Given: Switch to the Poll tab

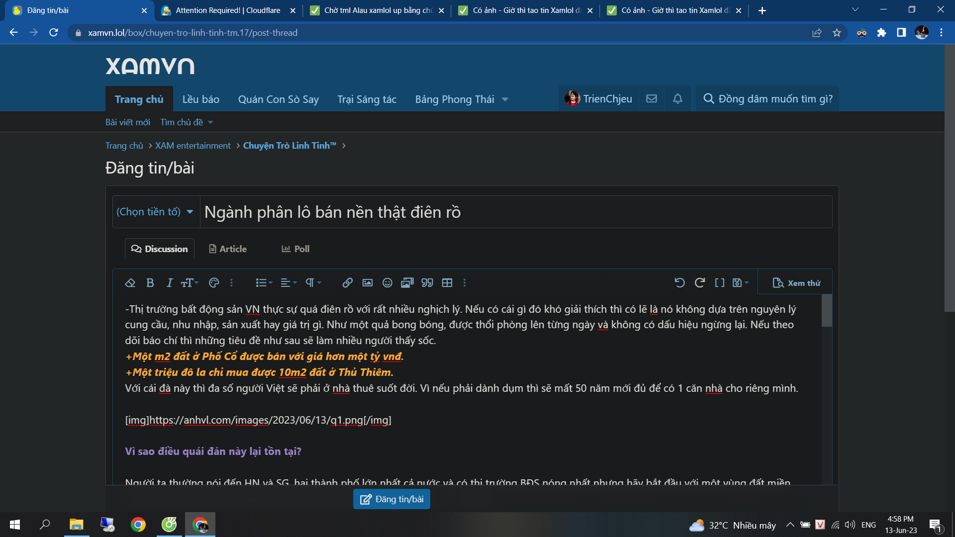Looking at the screenshot, I should (295, 249).
